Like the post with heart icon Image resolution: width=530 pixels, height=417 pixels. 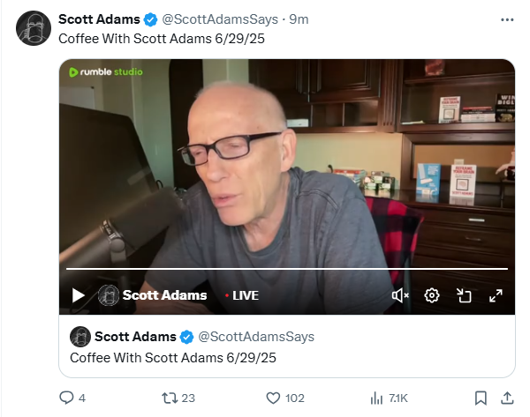pos(273,398)
